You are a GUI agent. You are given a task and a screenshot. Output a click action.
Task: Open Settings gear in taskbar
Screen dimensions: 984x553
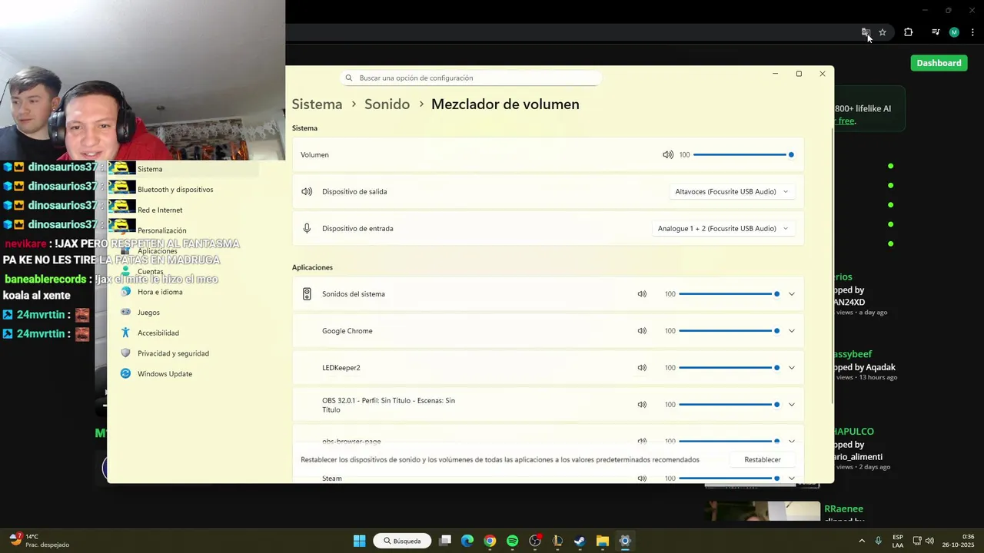click(x=625, y=541)
